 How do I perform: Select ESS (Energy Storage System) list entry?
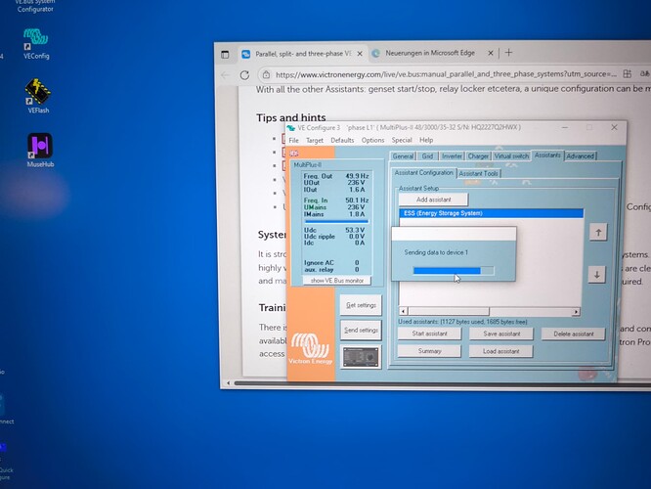[491, 213]
